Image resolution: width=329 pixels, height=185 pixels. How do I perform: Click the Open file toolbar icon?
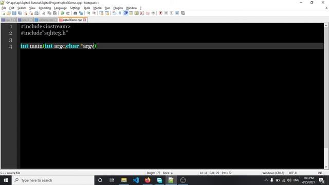[9, 13]
